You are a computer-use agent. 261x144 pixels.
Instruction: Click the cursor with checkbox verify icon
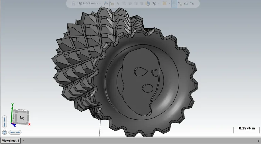point(180,4)
